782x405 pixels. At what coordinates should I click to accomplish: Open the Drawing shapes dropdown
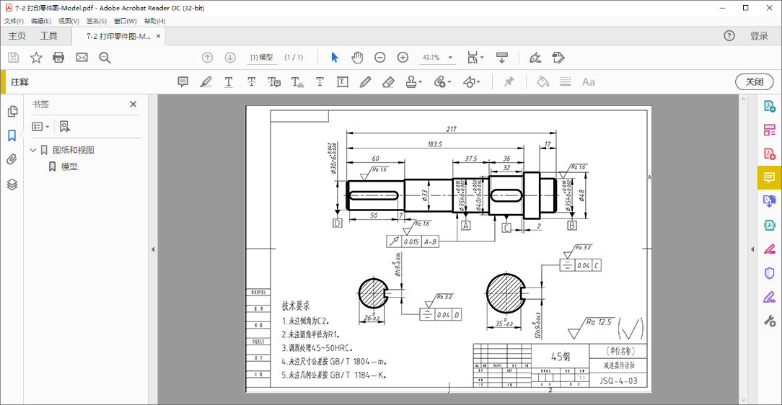[x=471, y=82]
